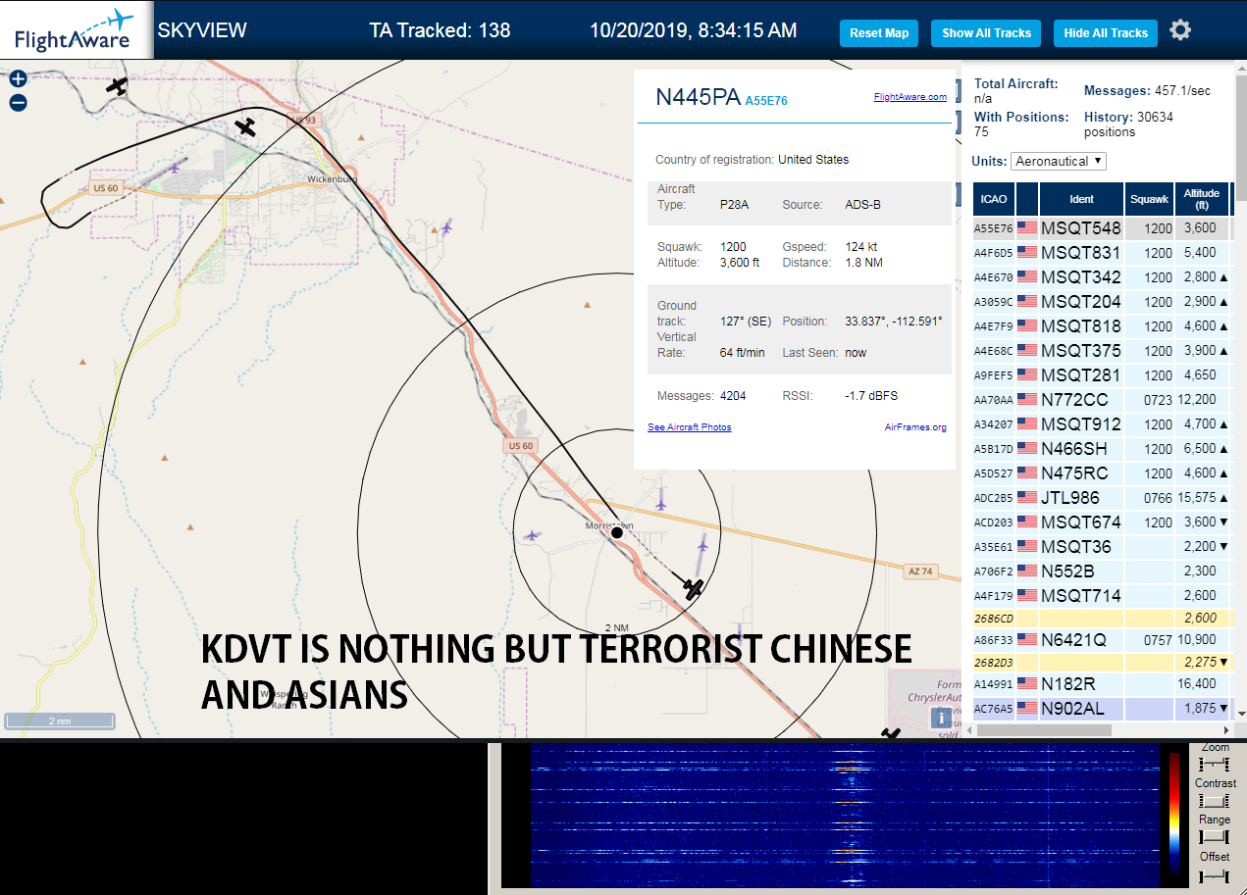The image size is (1247, 895).
Task: Select MSQT375 aircraft row
Action: point(1103,351)
